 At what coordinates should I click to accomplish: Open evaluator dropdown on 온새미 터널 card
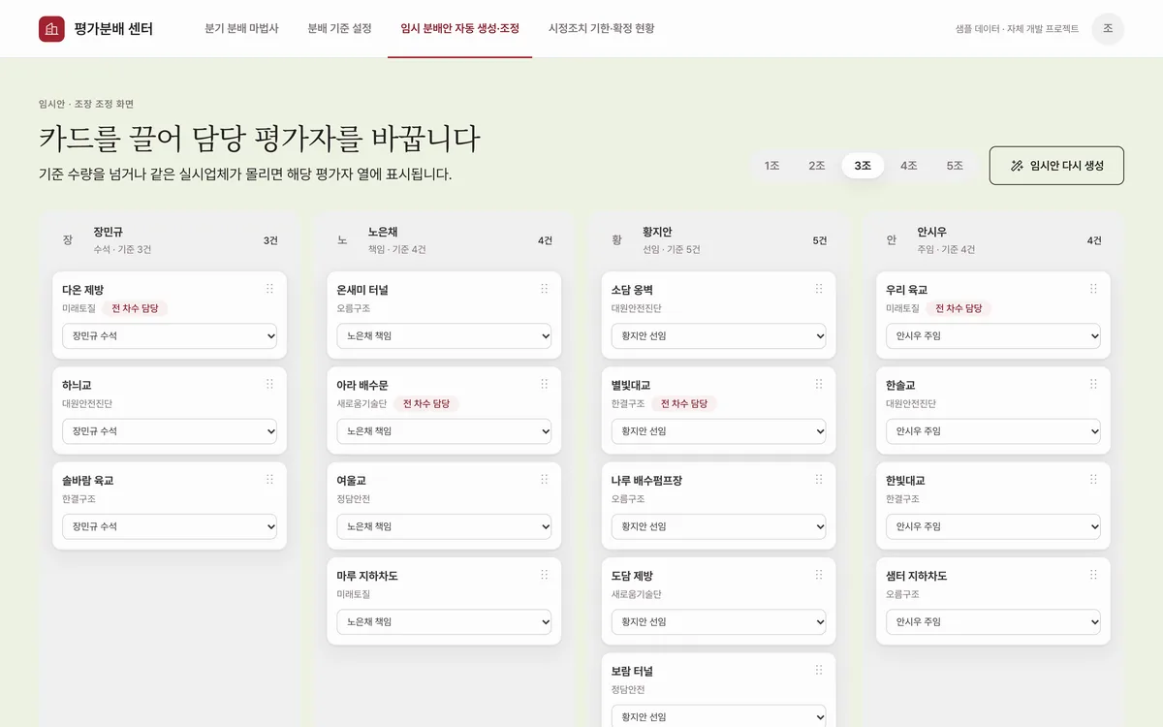pos(444,336)
